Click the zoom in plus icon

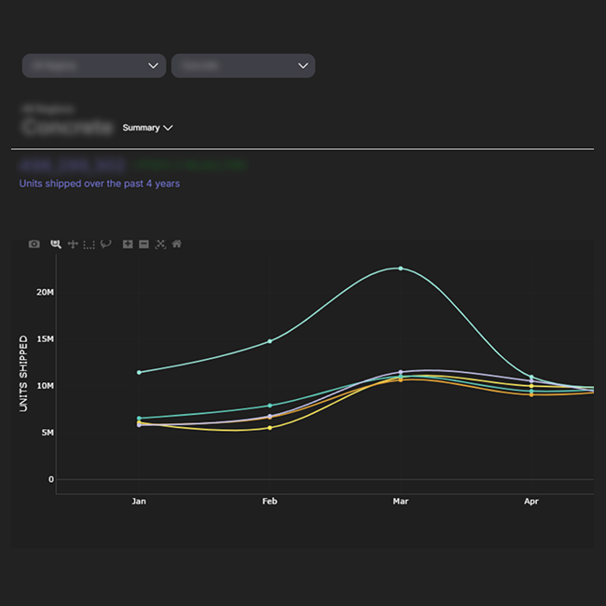pos(128,244)
